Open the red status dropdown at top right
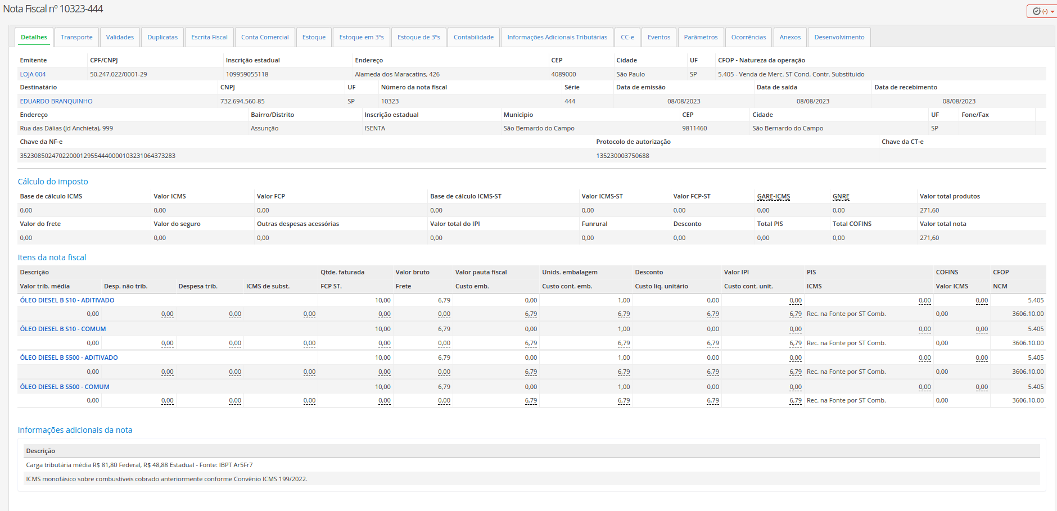The width and height of the screenshot is (1057, 511). coord(1043,11)
